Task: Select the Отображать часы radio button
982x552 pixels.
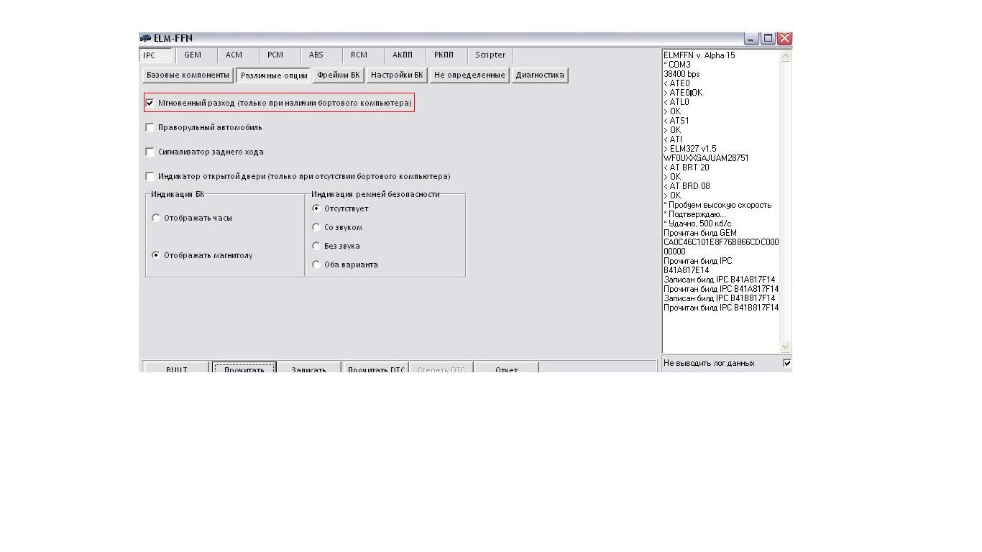Action: point(156,218)
